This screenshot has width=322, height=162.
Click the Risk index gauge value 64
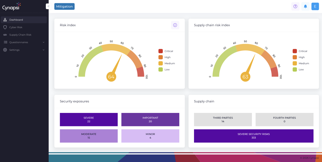(x=111, y=77)
